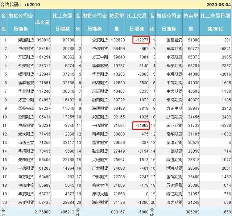Open the 东亚期货 company entry
The image size is (232, 216).
(25, 202)
